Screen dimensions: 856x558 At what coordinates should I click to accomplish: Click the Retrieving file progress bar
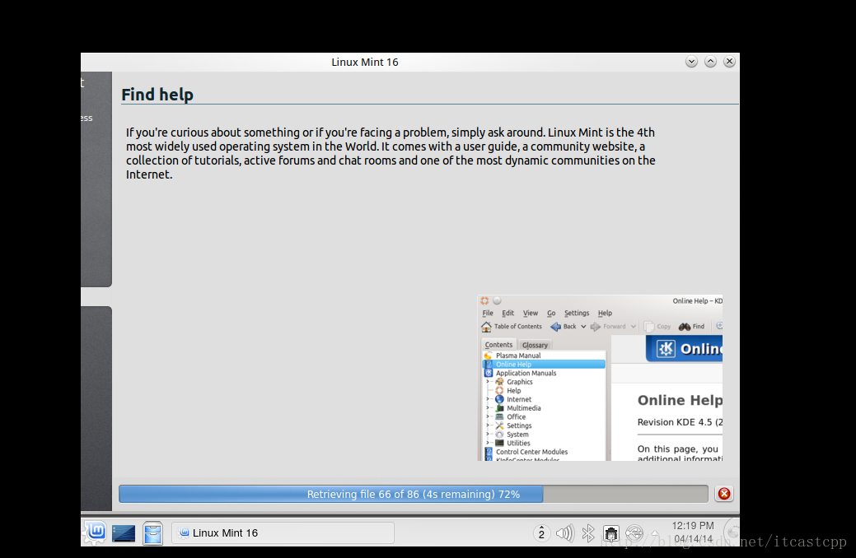pos(414,494)
